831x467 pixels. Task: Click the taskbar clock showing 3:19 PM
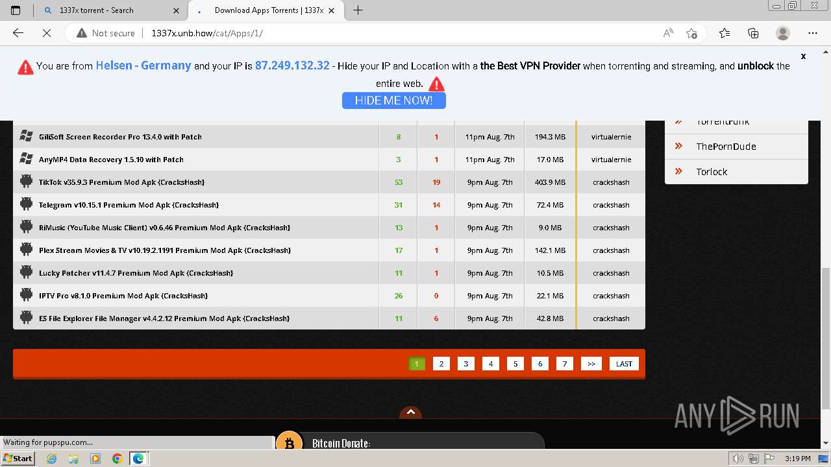(x=797, y=459)
